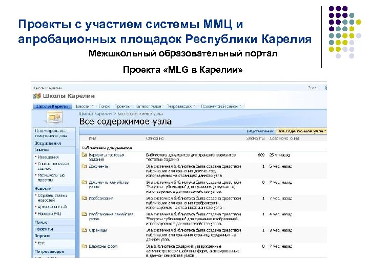Click the Шаблоны форм library folder icon

84,246
